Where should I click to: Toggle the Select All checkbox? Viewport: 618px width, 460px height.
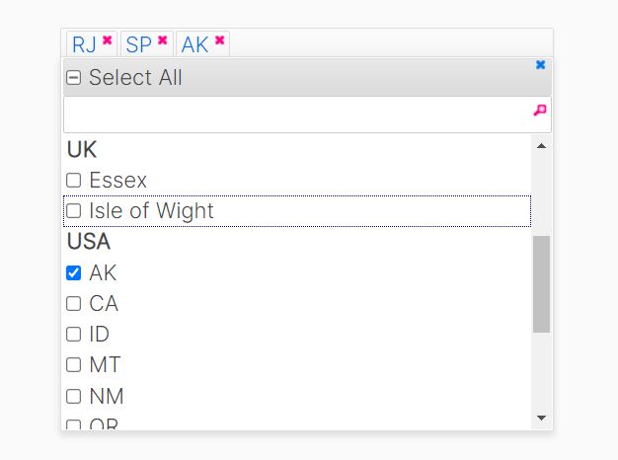pos(74,77)
